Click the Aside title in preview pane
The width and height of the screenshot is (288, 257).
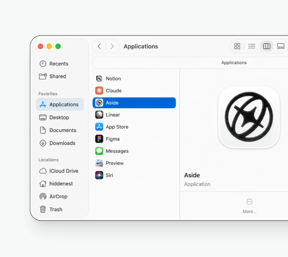coord(192,175)
